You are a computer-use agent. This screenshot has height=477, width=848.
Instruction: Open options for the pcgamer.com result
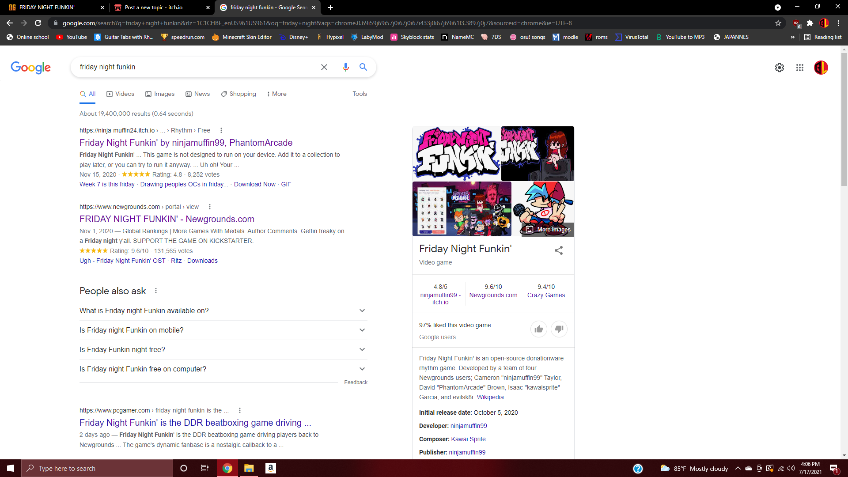coord(240,410)
